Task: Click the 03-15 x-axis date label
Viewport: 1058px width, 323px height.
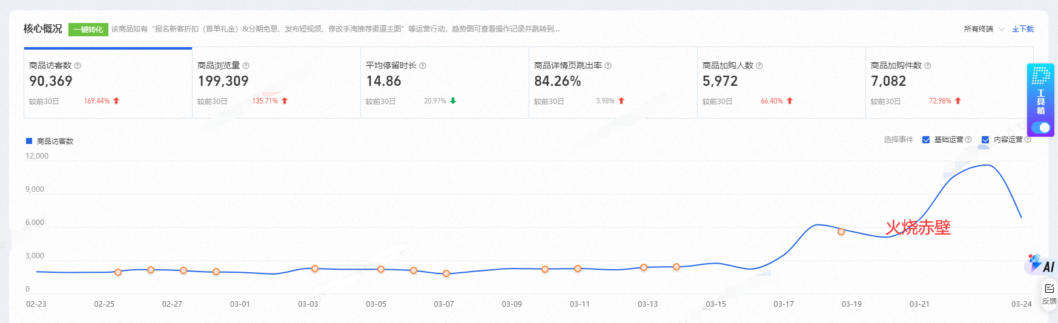Action: [716, 304]
